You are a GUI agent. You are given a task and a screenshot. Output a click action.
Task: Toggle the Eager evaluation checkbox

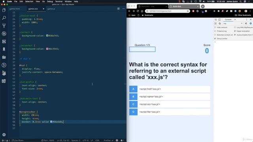235,31
